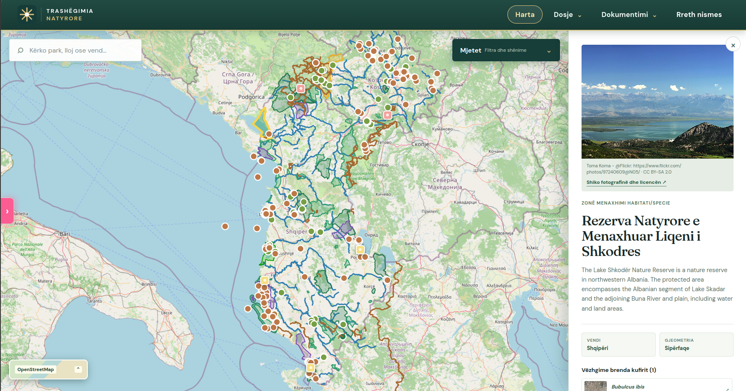Click the Vëzhgime brenda kufirit heading
Screen dimensions: 746x391
coord(619,370)
